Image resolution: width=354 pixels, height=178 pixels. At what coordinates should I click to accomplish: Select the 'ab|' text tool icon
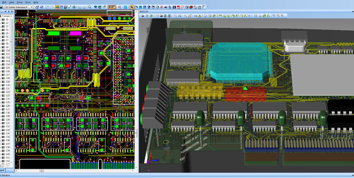[166, 7]
